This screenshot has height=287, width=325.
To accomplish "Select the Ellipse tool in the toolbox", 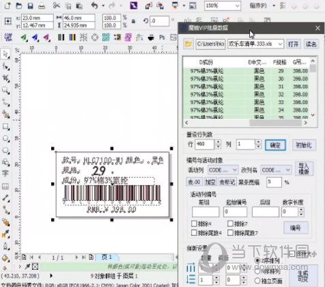I will pyautogui.click(x=5, y=138).
